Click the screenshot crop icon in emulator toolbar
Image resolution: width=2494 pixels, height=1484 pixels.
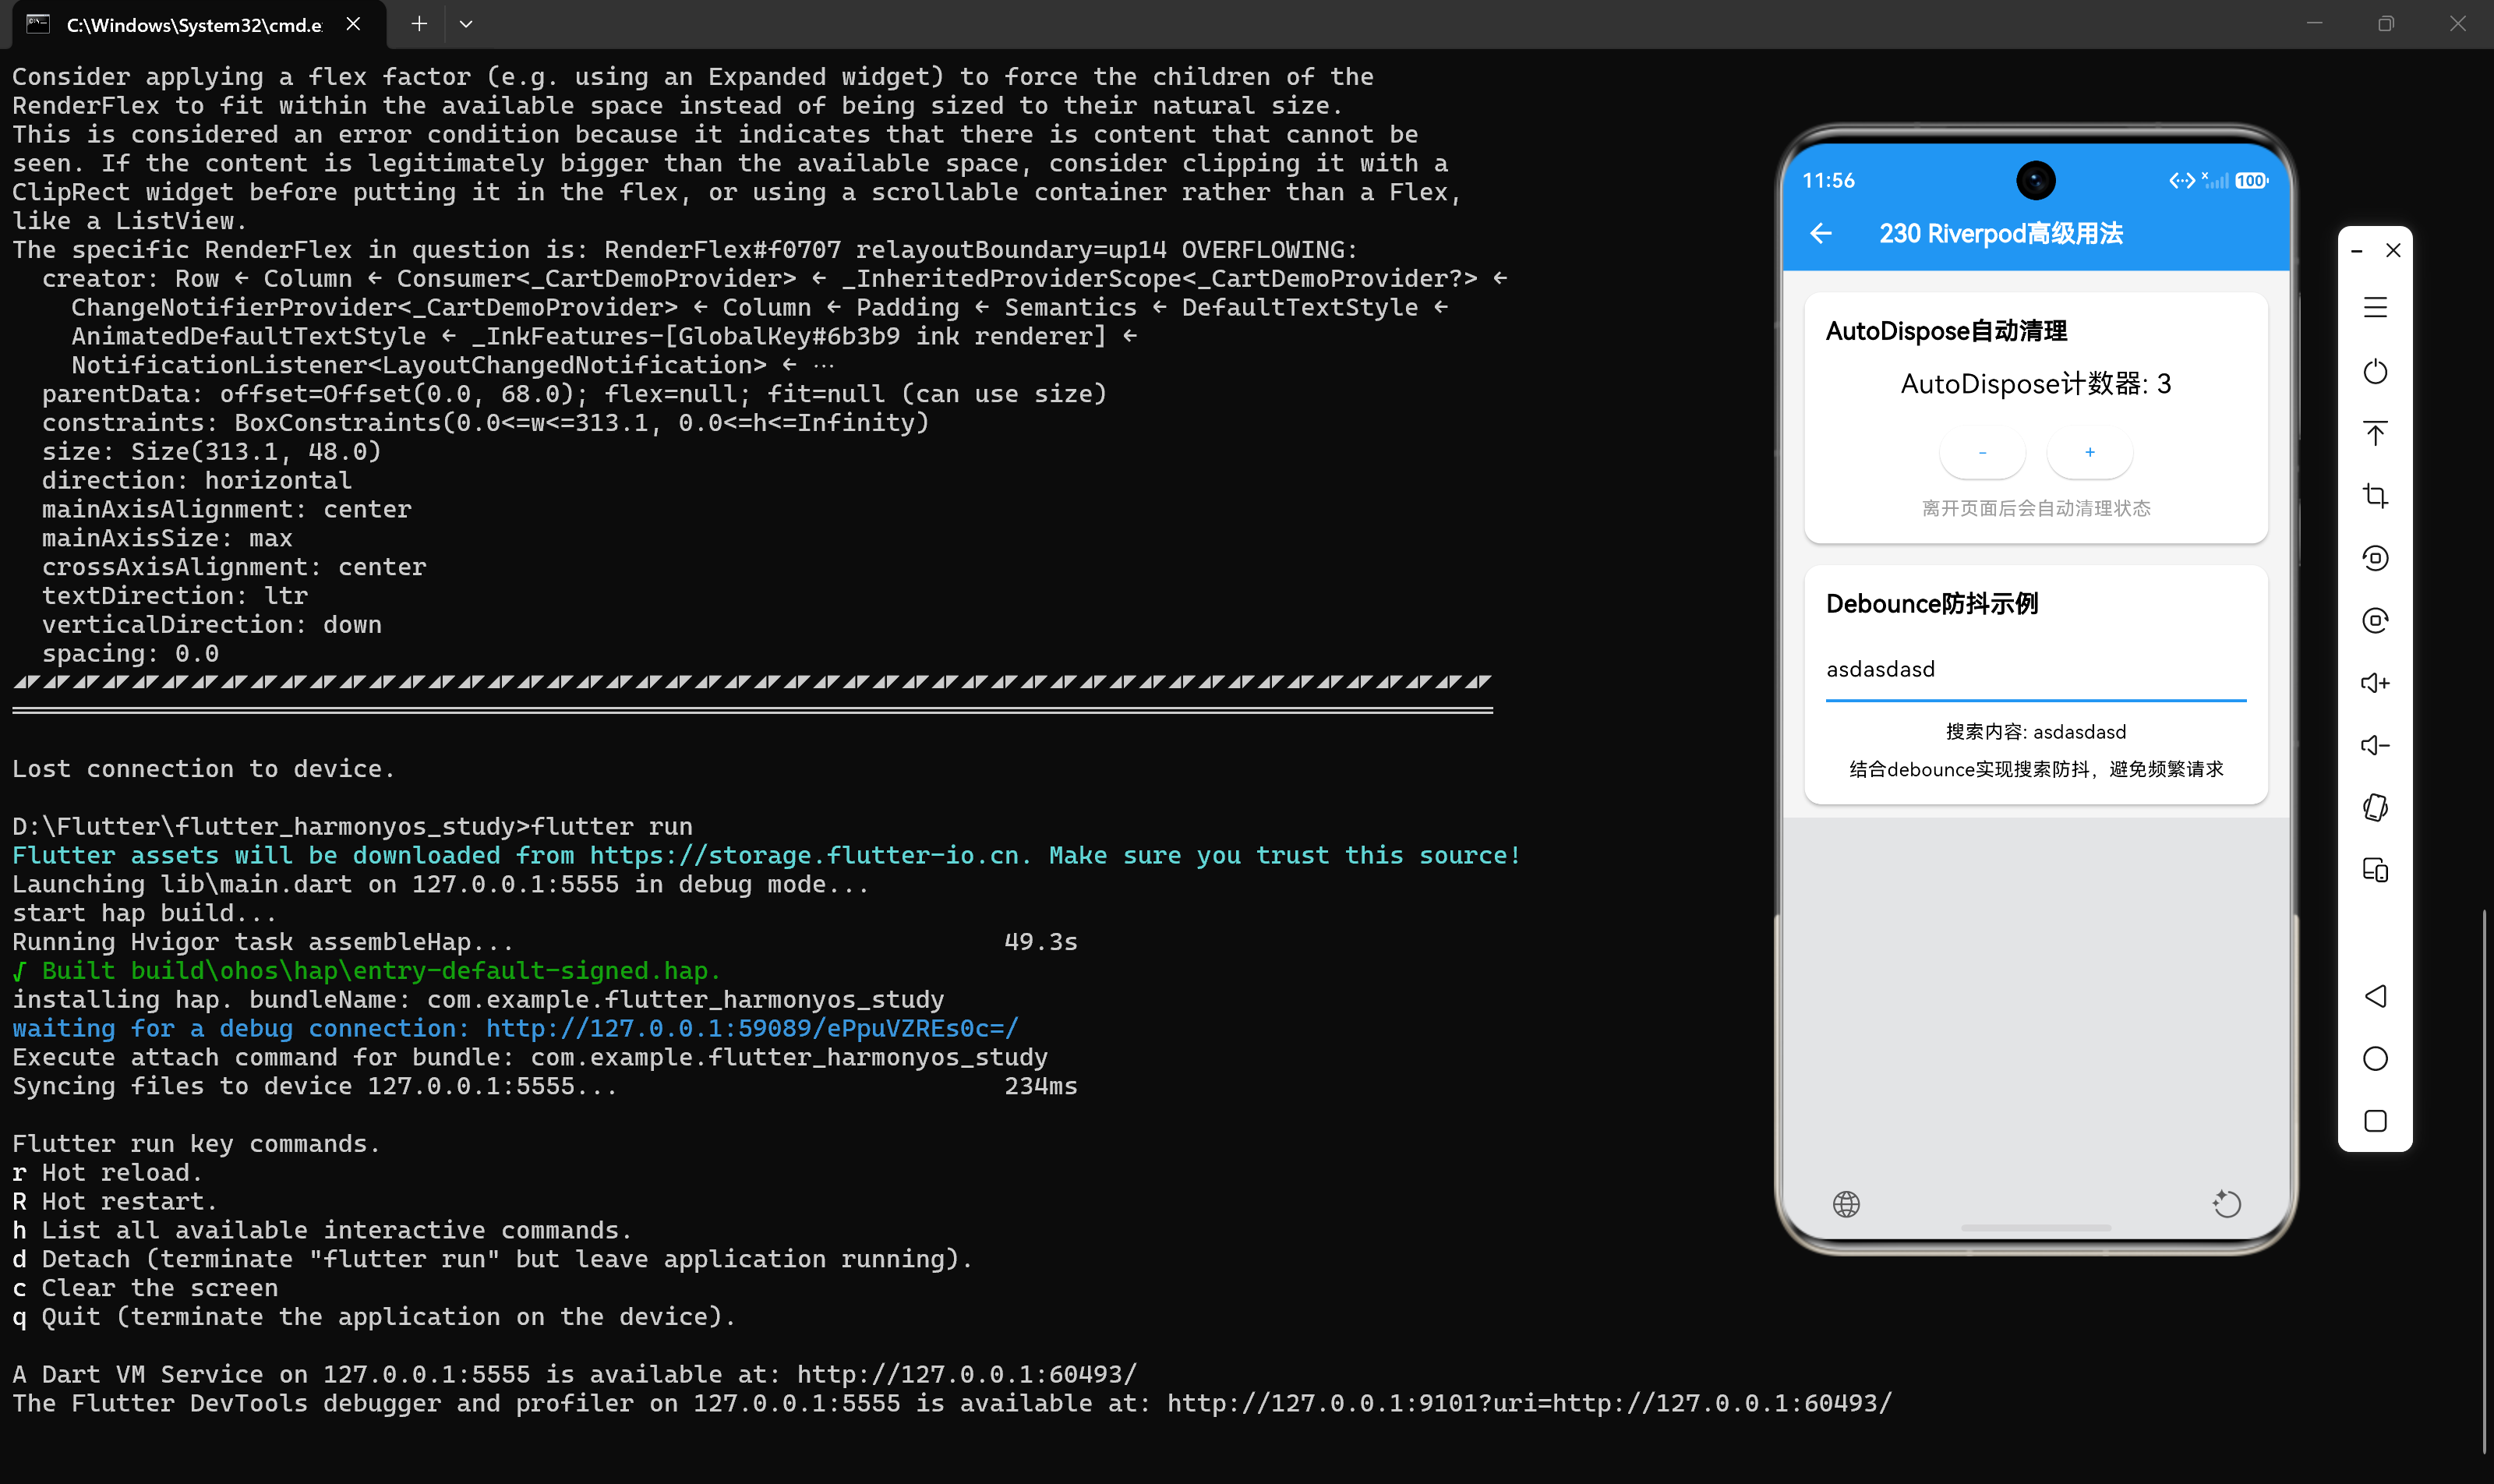(2375, 496)
